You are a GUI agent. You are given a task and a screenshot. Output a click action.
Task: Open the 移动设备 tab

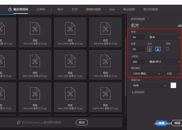click(x=129, y=9)
